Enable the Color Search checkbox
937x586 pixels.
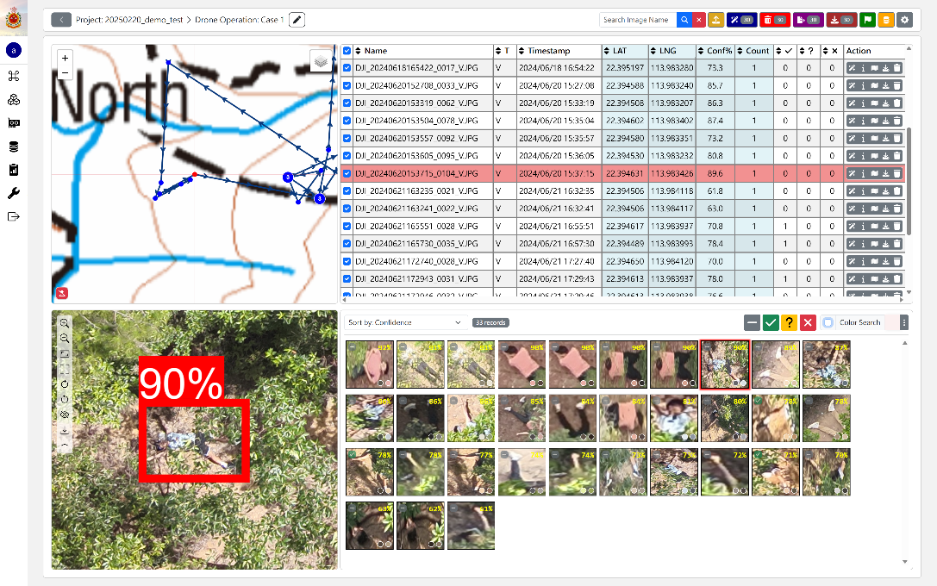828,322
